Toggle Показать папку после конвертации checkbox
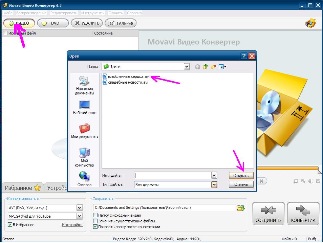Viewport: 323px width, 243px height. pyautogui.click(x=95, y=227)
